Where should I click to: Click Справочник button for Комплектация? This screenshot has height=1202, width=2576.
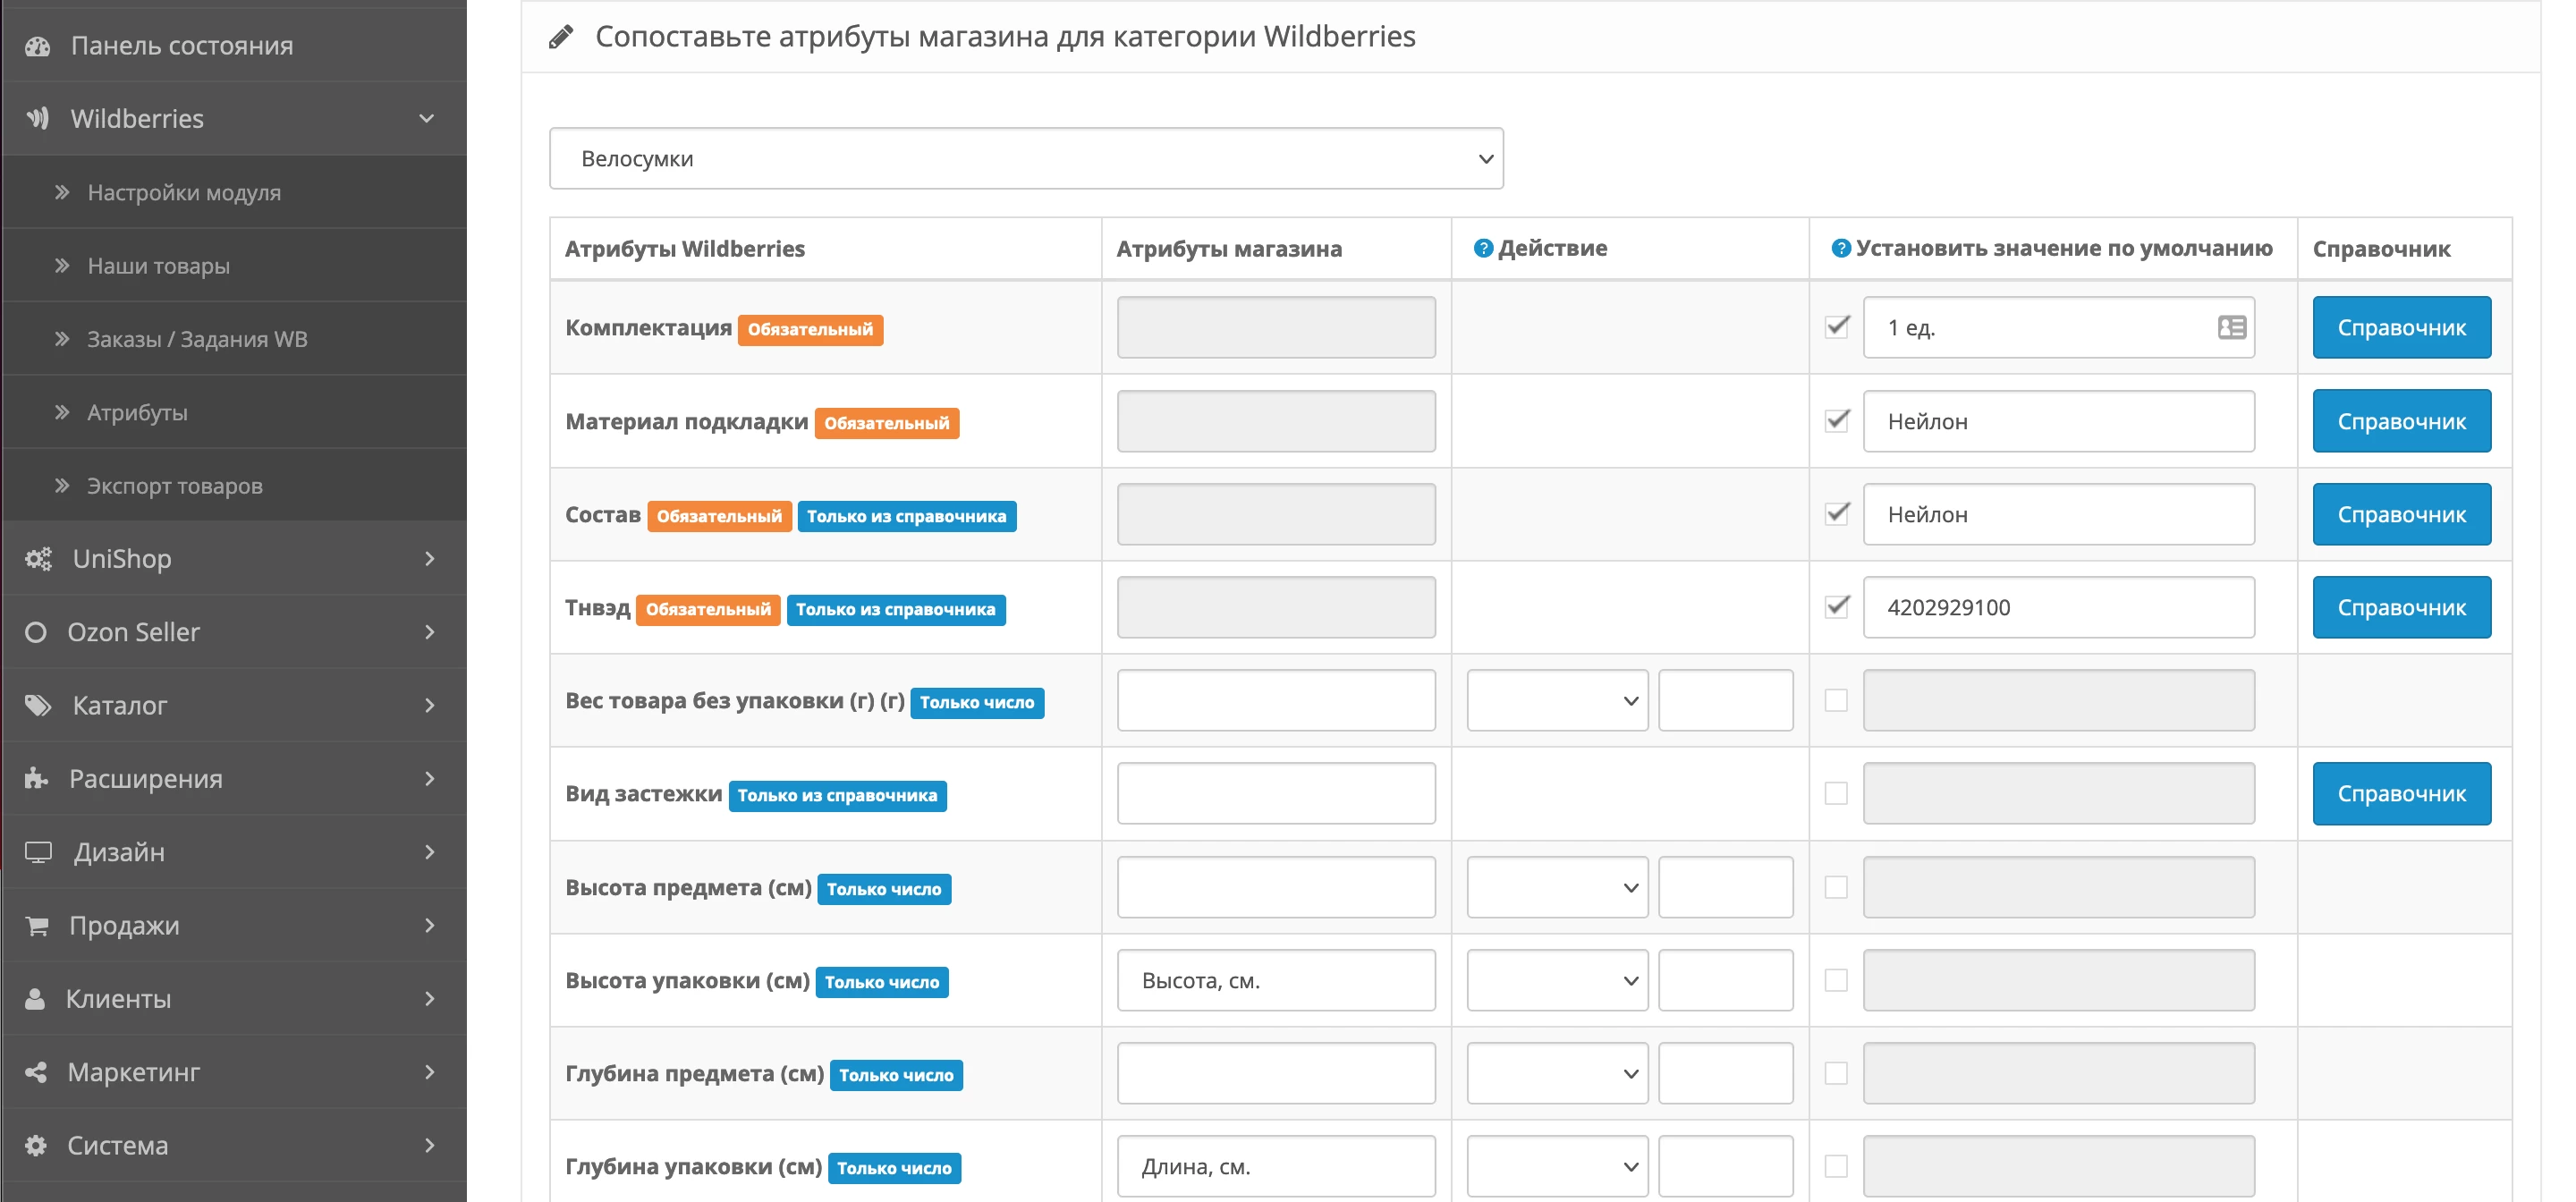[x=2401, y=327]
